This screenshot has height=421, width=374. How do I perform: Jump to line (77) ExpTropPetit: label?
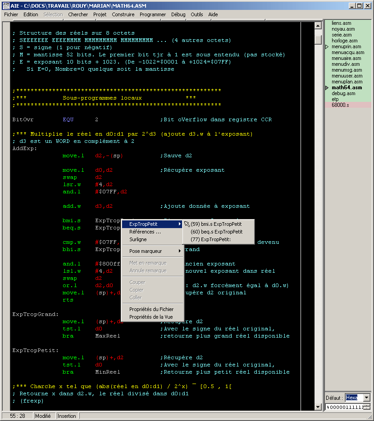[x=218, y=239]
